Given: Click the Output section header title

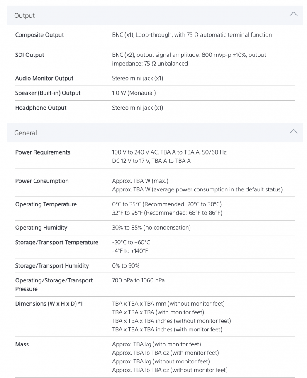Looking at the screenshot, I should click(24, 16).
